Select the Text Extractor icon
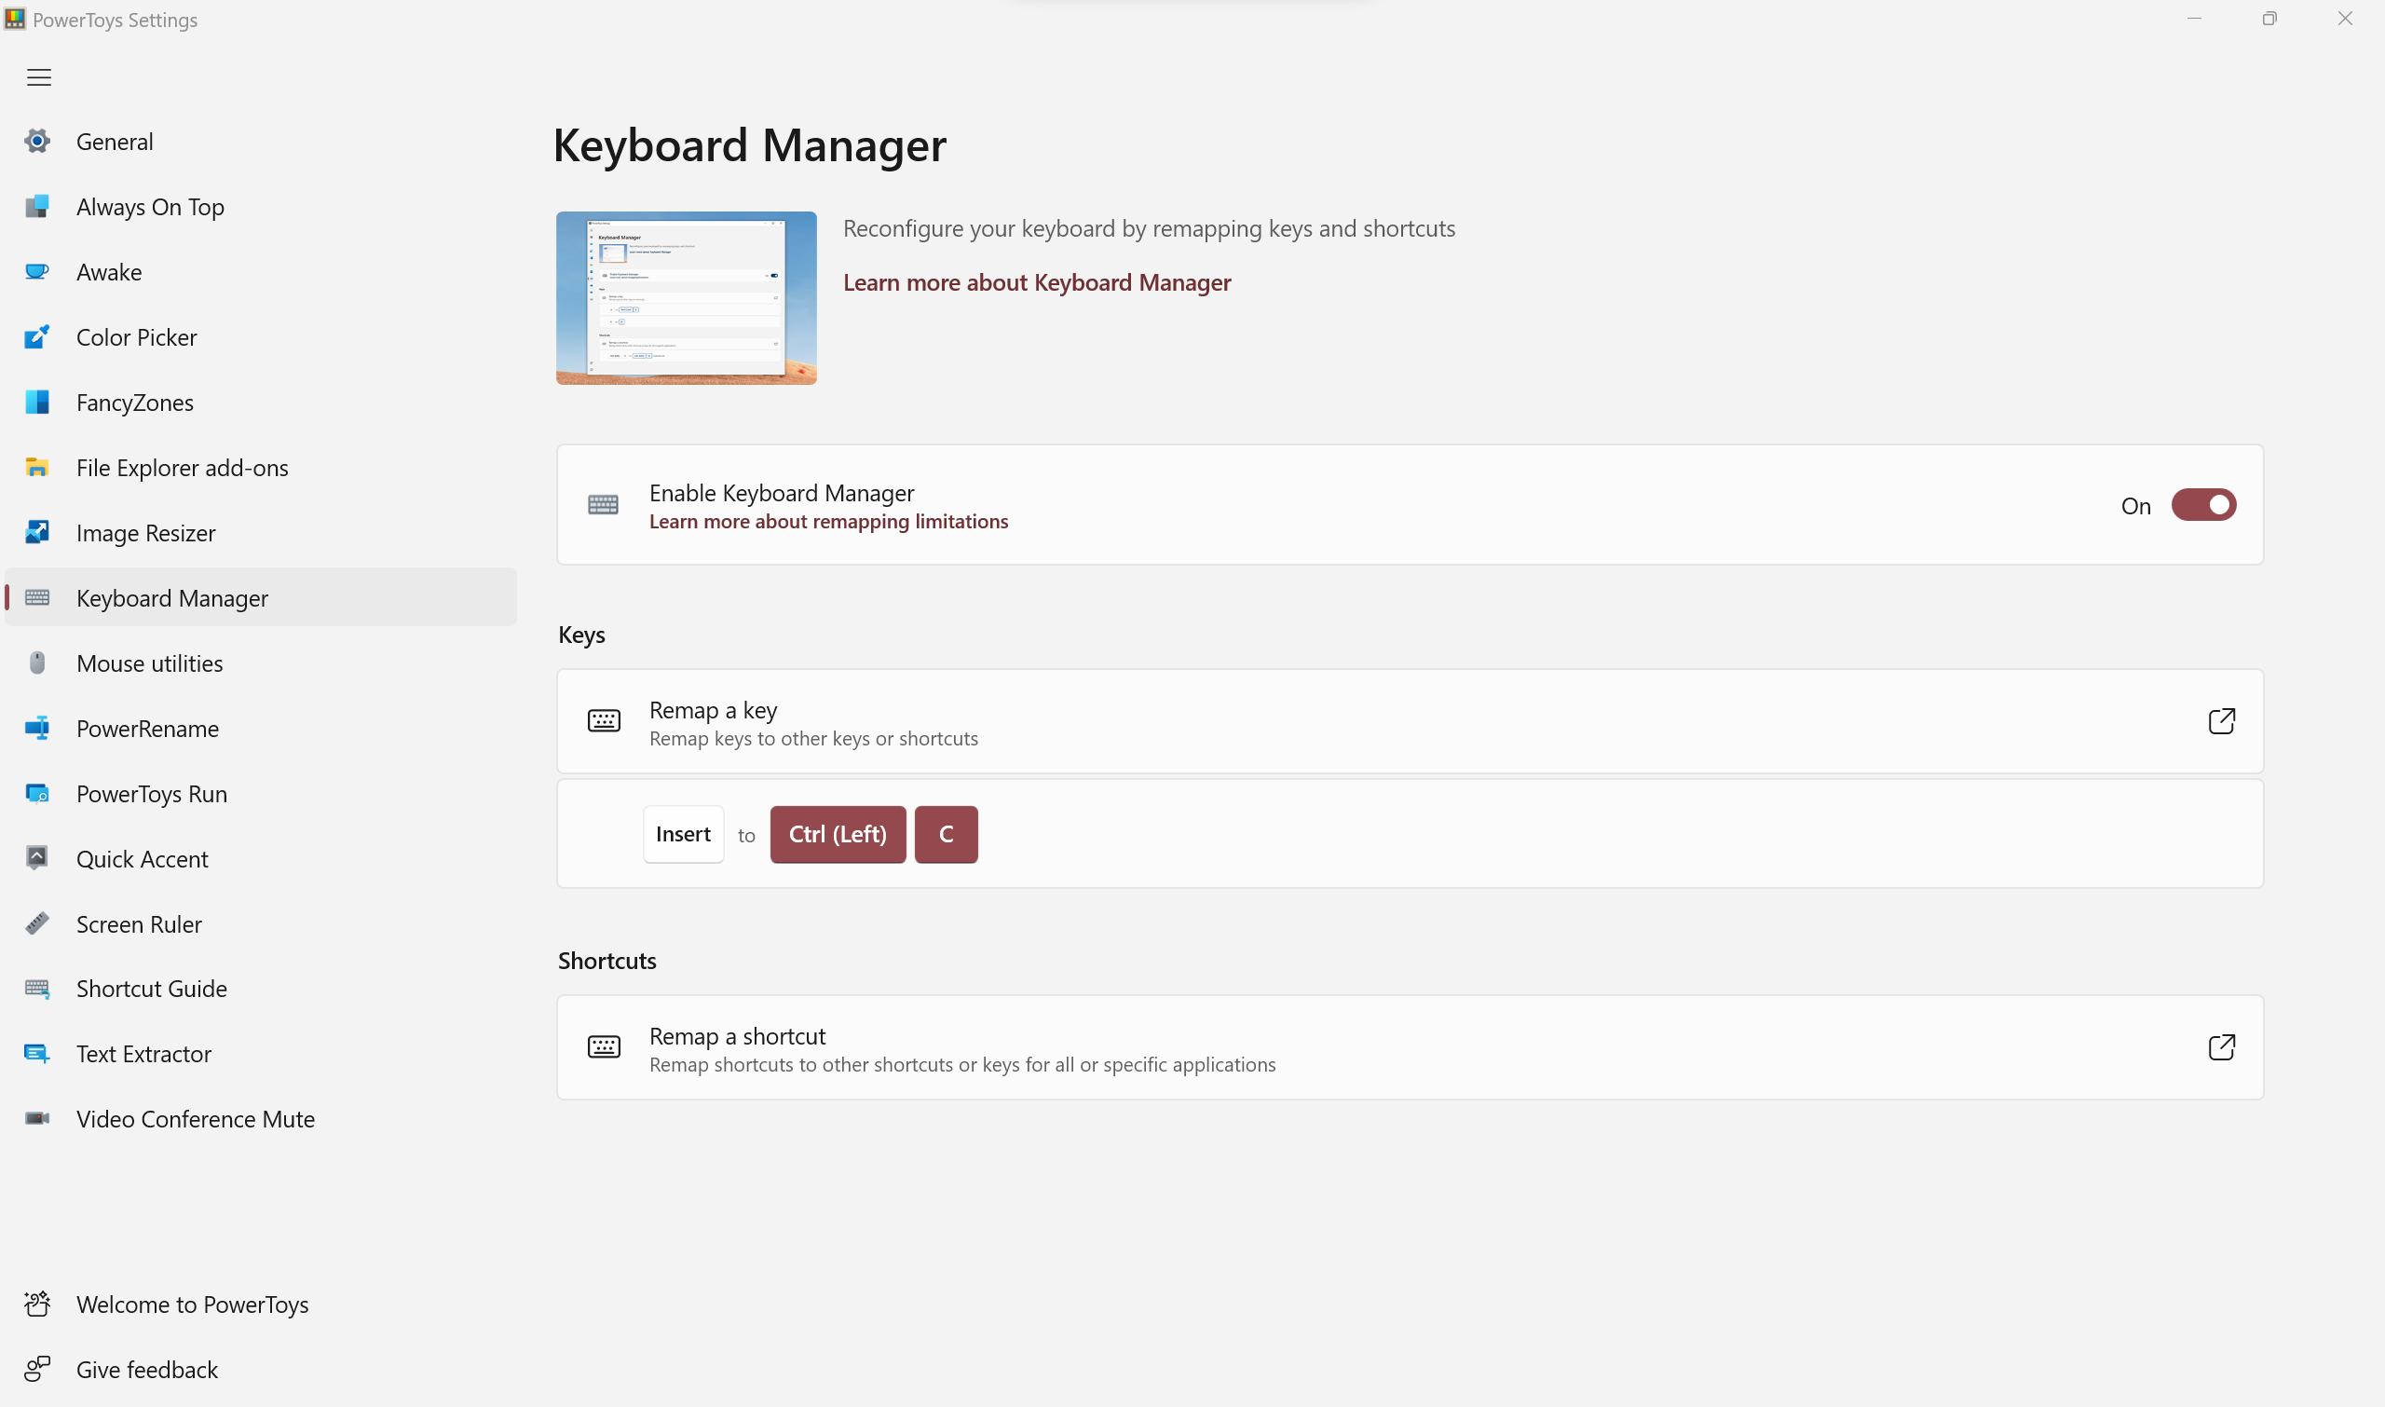 [37, 1053]
